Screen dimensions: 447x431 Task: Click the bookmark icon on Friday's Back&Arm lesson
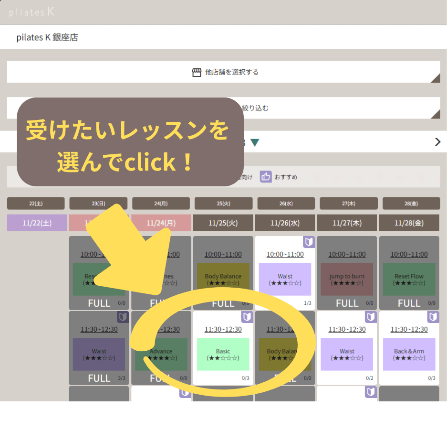pyautogui.click(x=433, y=317)
